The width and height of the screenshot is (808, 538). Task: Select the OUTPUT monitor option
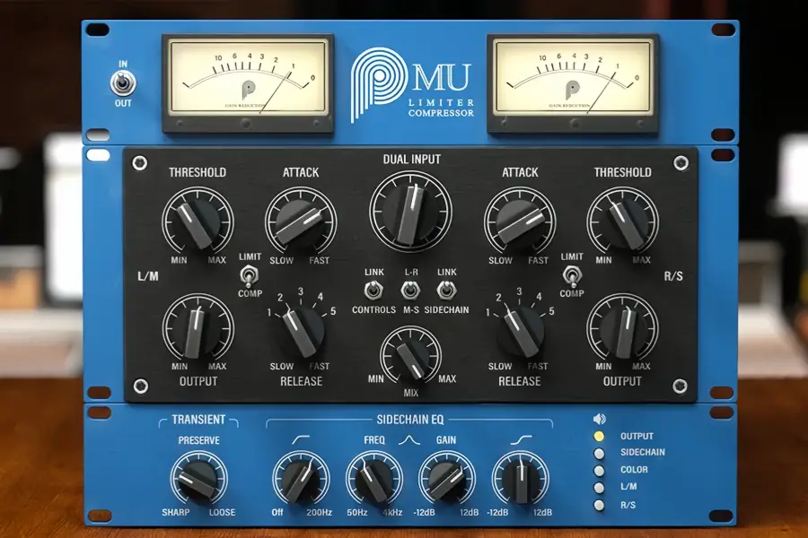(x=599, y=436)
